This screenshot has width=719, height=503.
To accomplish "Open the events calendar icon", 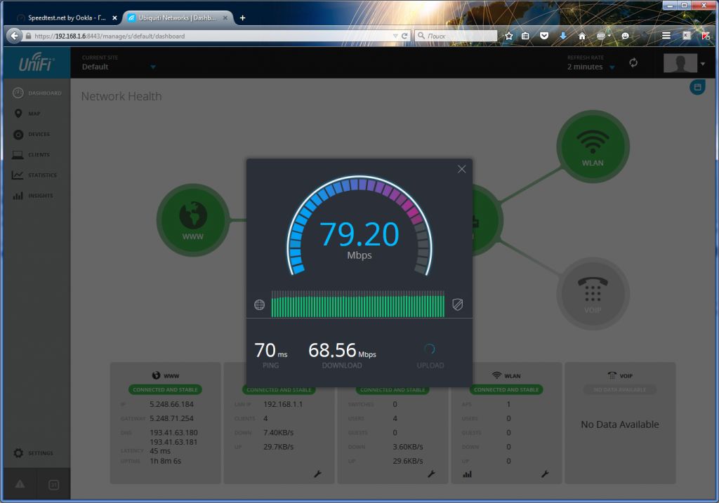I will (53, 484).
